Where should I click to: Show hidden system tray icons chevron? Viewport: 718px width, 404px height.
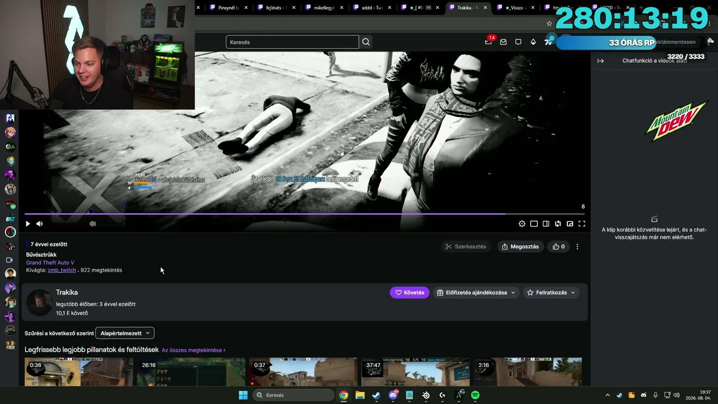607,395
